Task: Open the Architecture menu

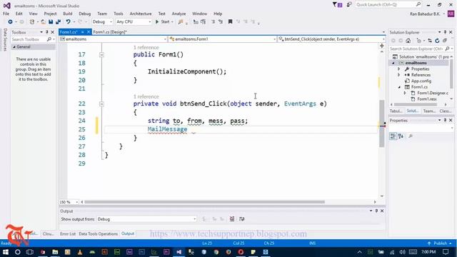Action: pyautogui.click(x=141, y=14)
